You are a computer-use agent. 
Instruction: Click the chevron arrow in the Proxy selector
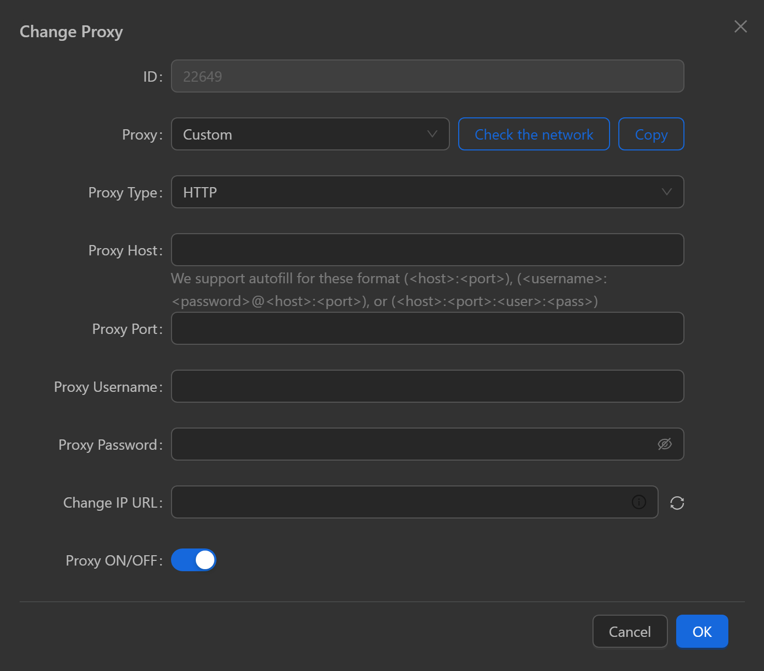(432, 134)
